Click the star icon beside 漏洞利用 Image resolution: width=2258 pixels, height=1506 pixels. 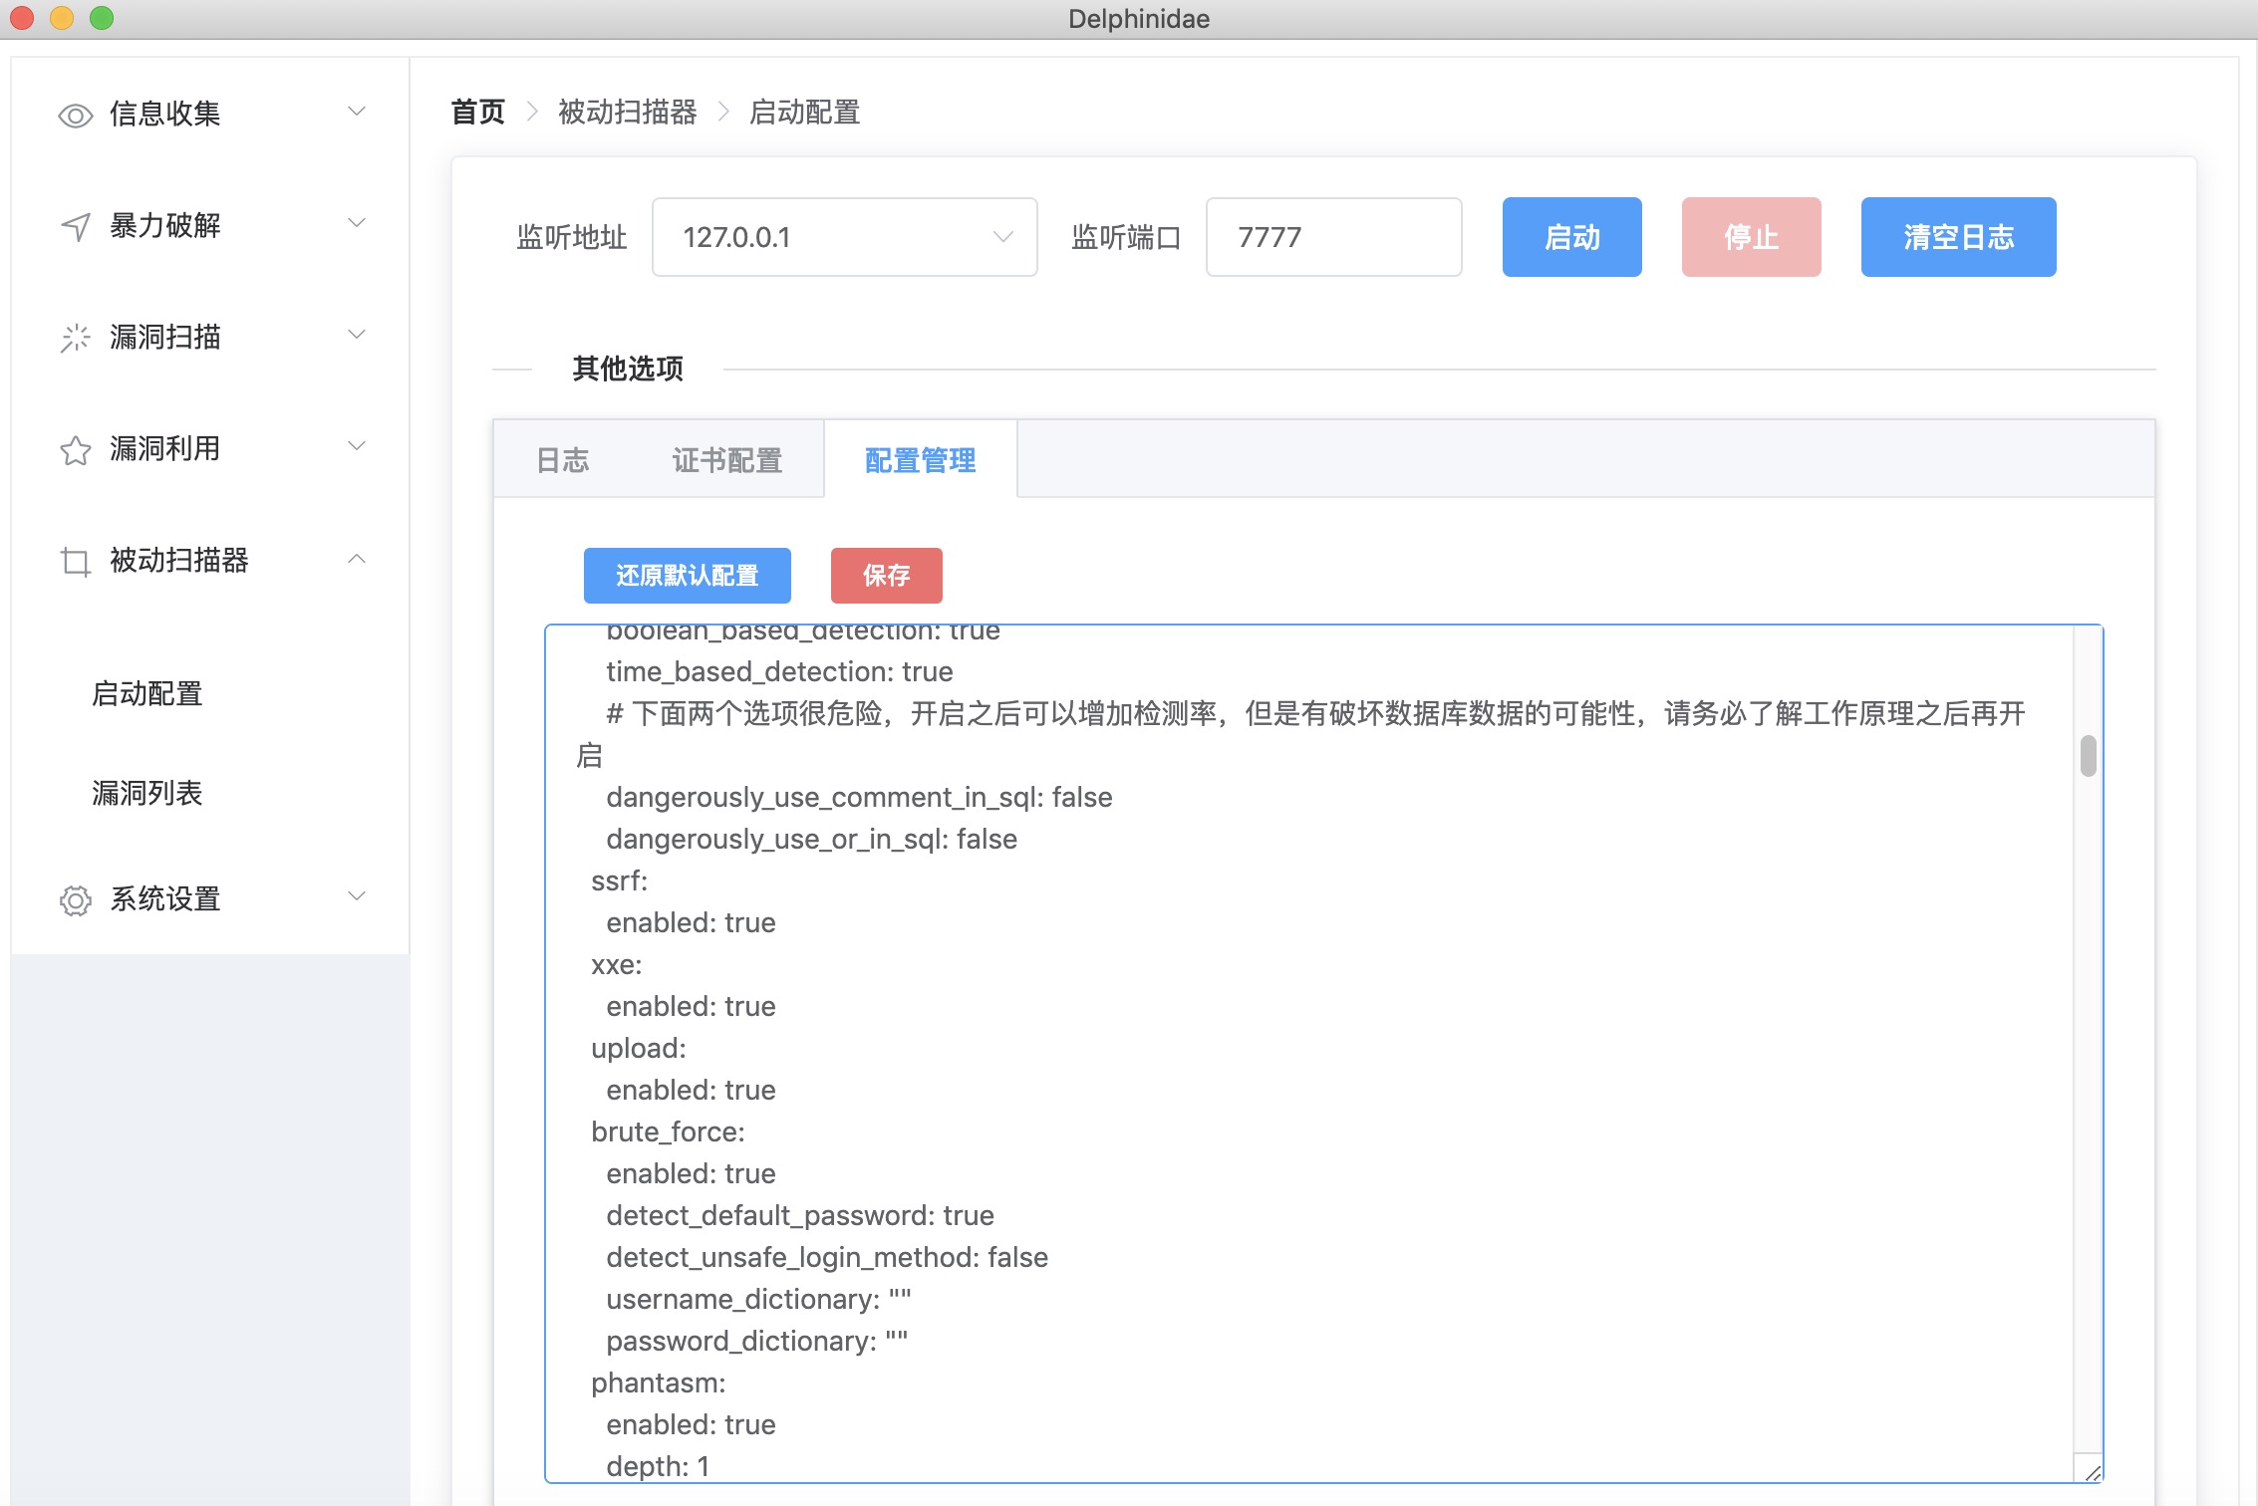pos(76,450)
